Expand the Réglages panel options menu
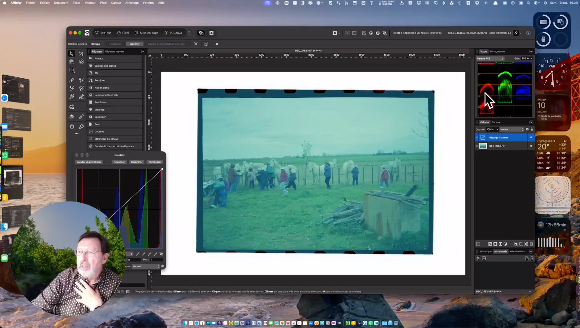 (143, 51)
